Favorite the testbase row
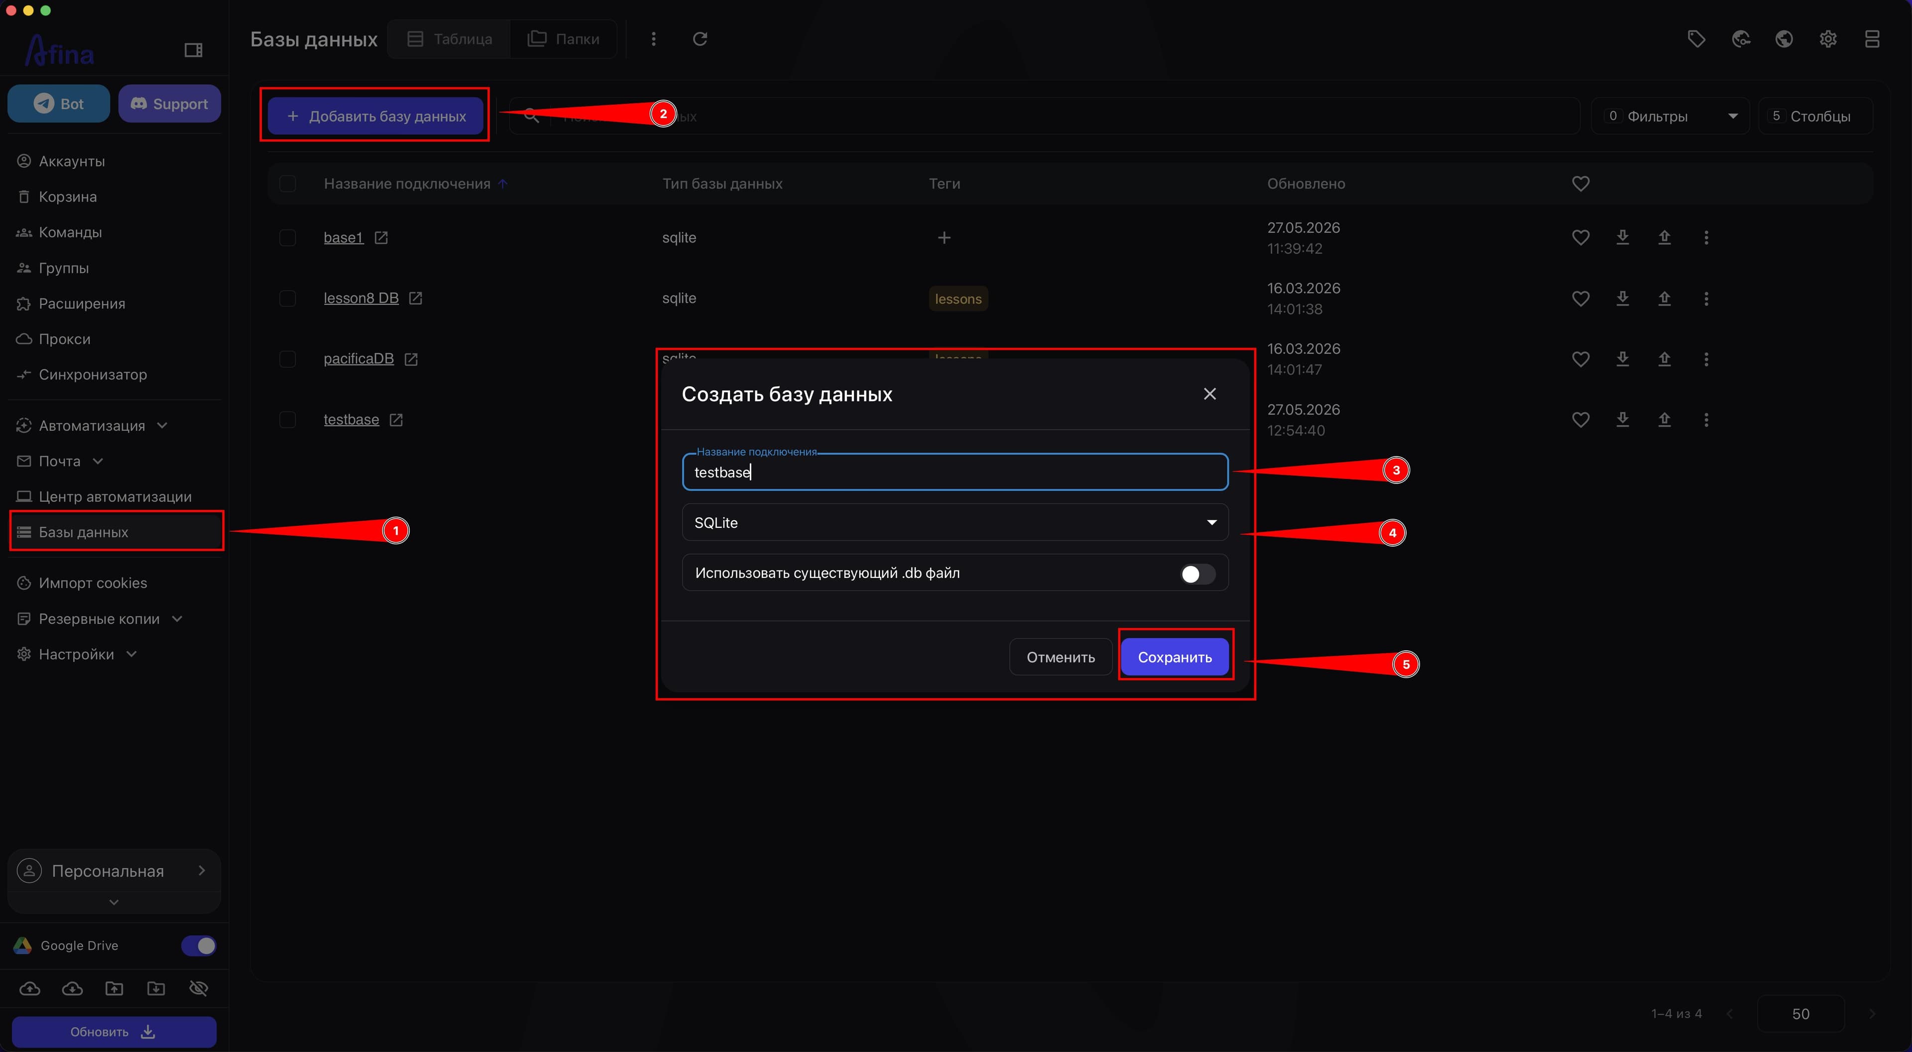 coord(1581,420)
